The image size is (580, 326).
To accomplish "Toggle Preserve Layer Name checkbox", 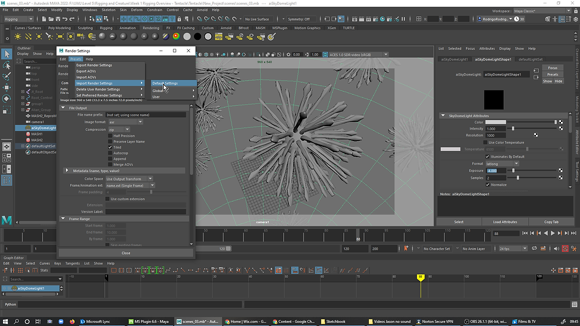I will point(110,142).
